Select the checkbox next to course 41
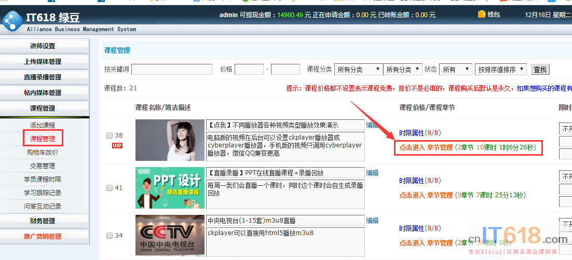This screenshot has width=572, height=260. click(x=110, y=188)
